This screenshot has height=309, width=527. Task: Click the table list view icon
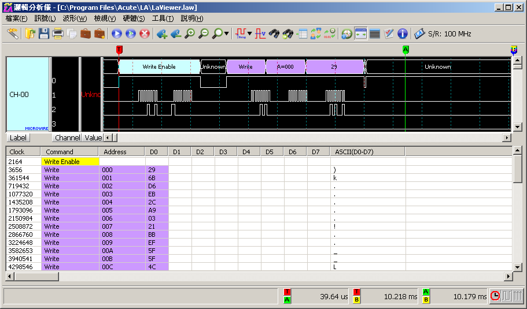tap(302, 33)
